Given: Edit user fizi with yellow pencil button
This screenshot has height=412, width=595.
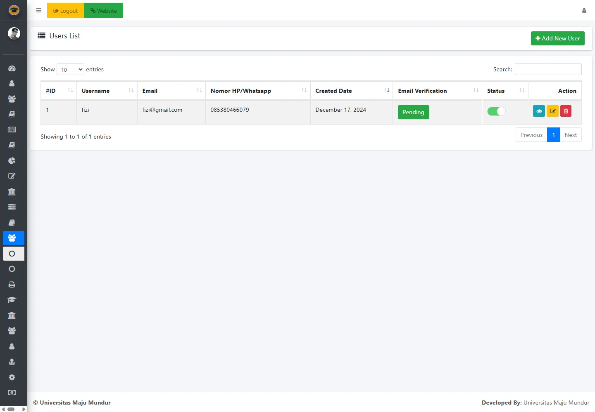Looking at the screenshot, I should 552,111.
